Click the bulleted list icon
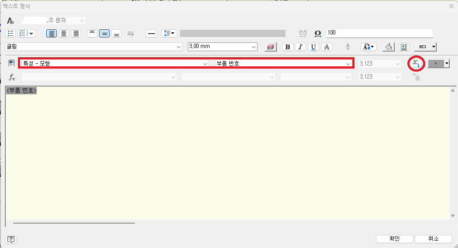This screenshot has height=248, width=458. pyautogui.click(x=11, y=34)
